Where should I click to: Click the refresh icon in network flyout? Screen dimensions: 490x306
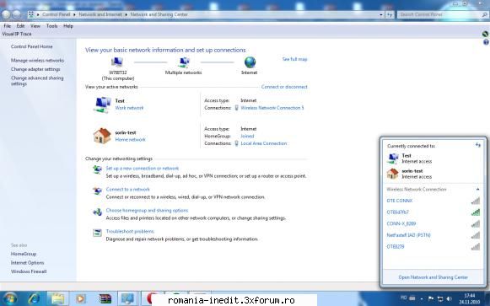point(478,145)
